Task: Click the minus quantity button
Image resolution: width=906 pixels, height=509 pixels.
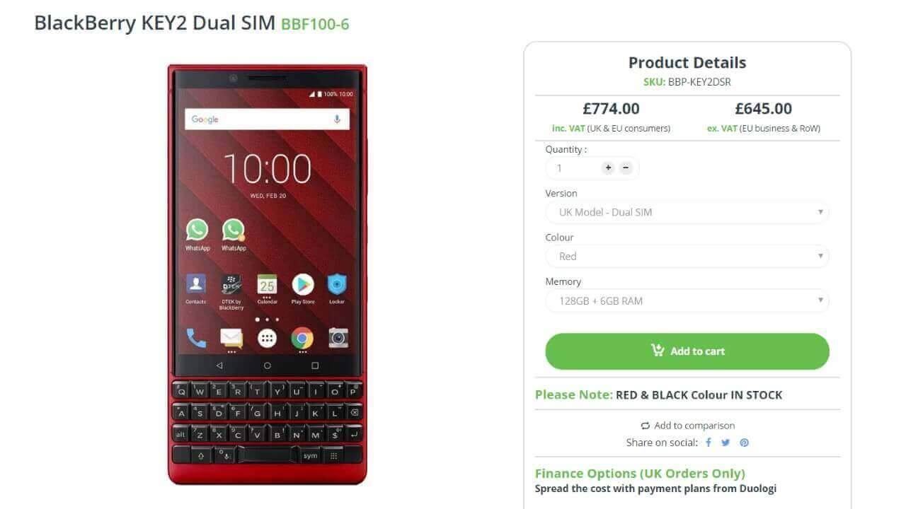Action: coord(626,168)
